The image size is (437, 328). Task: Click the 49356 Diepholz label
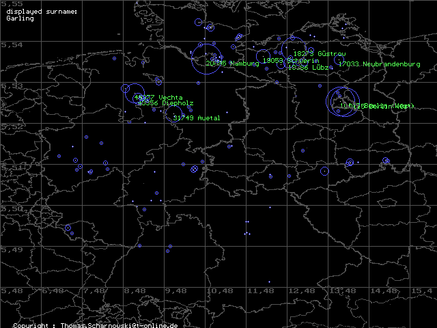165,103
